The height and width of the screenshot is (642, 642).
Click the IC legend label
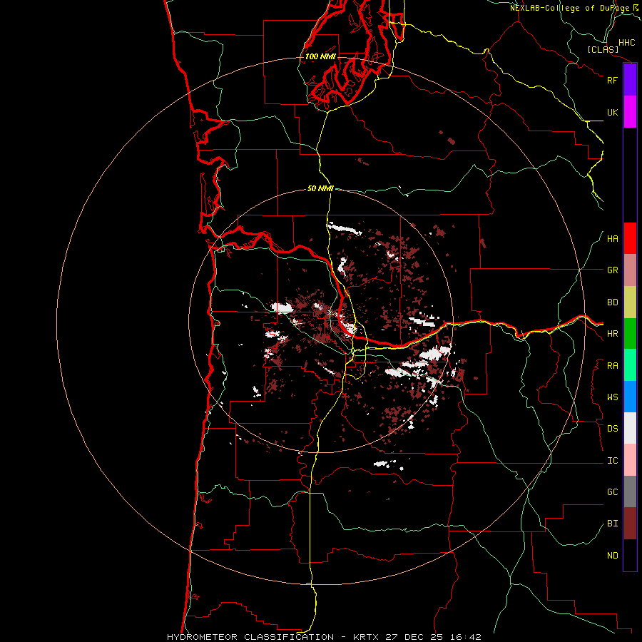coord(612,461)
